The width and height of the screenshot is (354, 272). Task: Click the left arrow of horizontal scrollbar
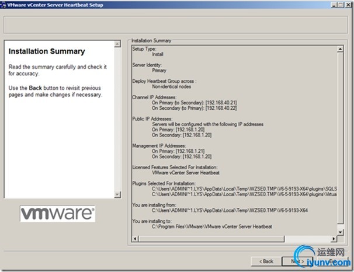(x=135, y=239)
